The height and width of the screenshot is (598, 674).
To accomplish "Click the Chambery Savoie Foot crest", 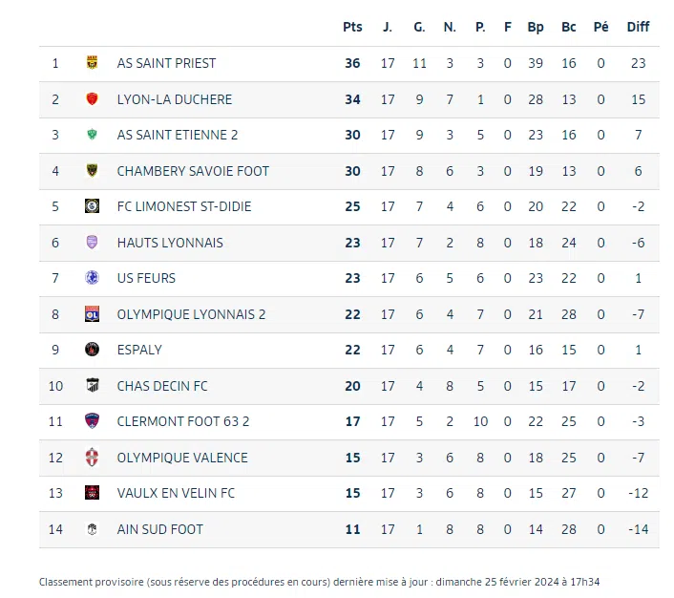I will click(x=93, y=171).
